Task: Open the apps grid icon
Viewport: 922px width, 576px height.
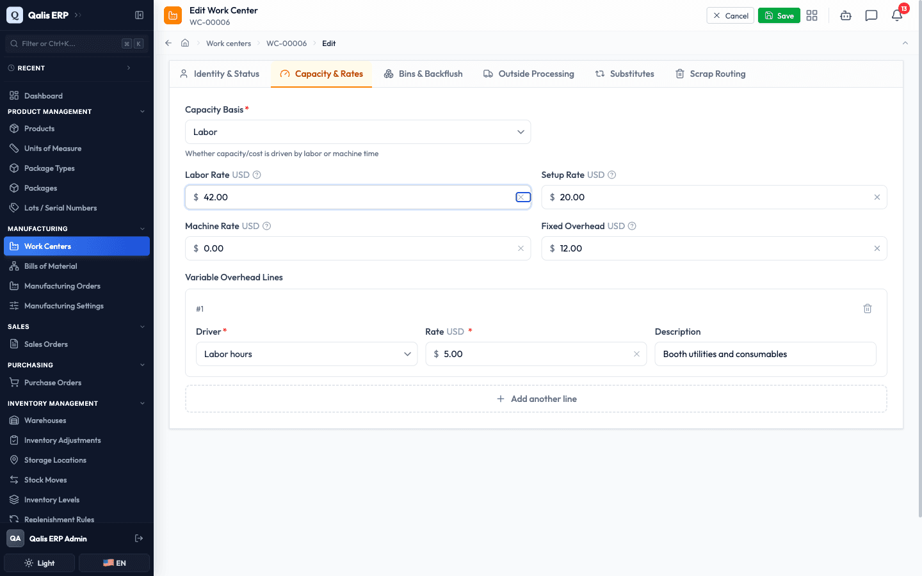Action: click(x=812, y=15)
